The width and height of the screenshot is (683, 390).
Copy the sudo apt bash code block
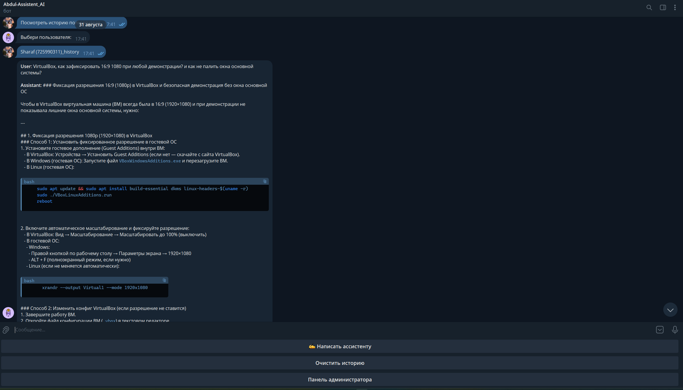tap(264, 181)
